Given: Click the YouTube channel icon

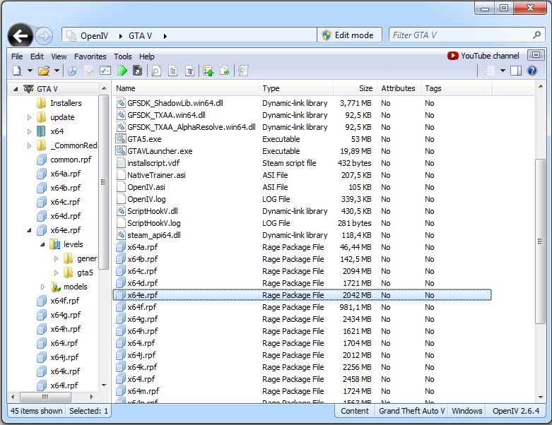Looking at the screenshot, I should pos(453,56).
